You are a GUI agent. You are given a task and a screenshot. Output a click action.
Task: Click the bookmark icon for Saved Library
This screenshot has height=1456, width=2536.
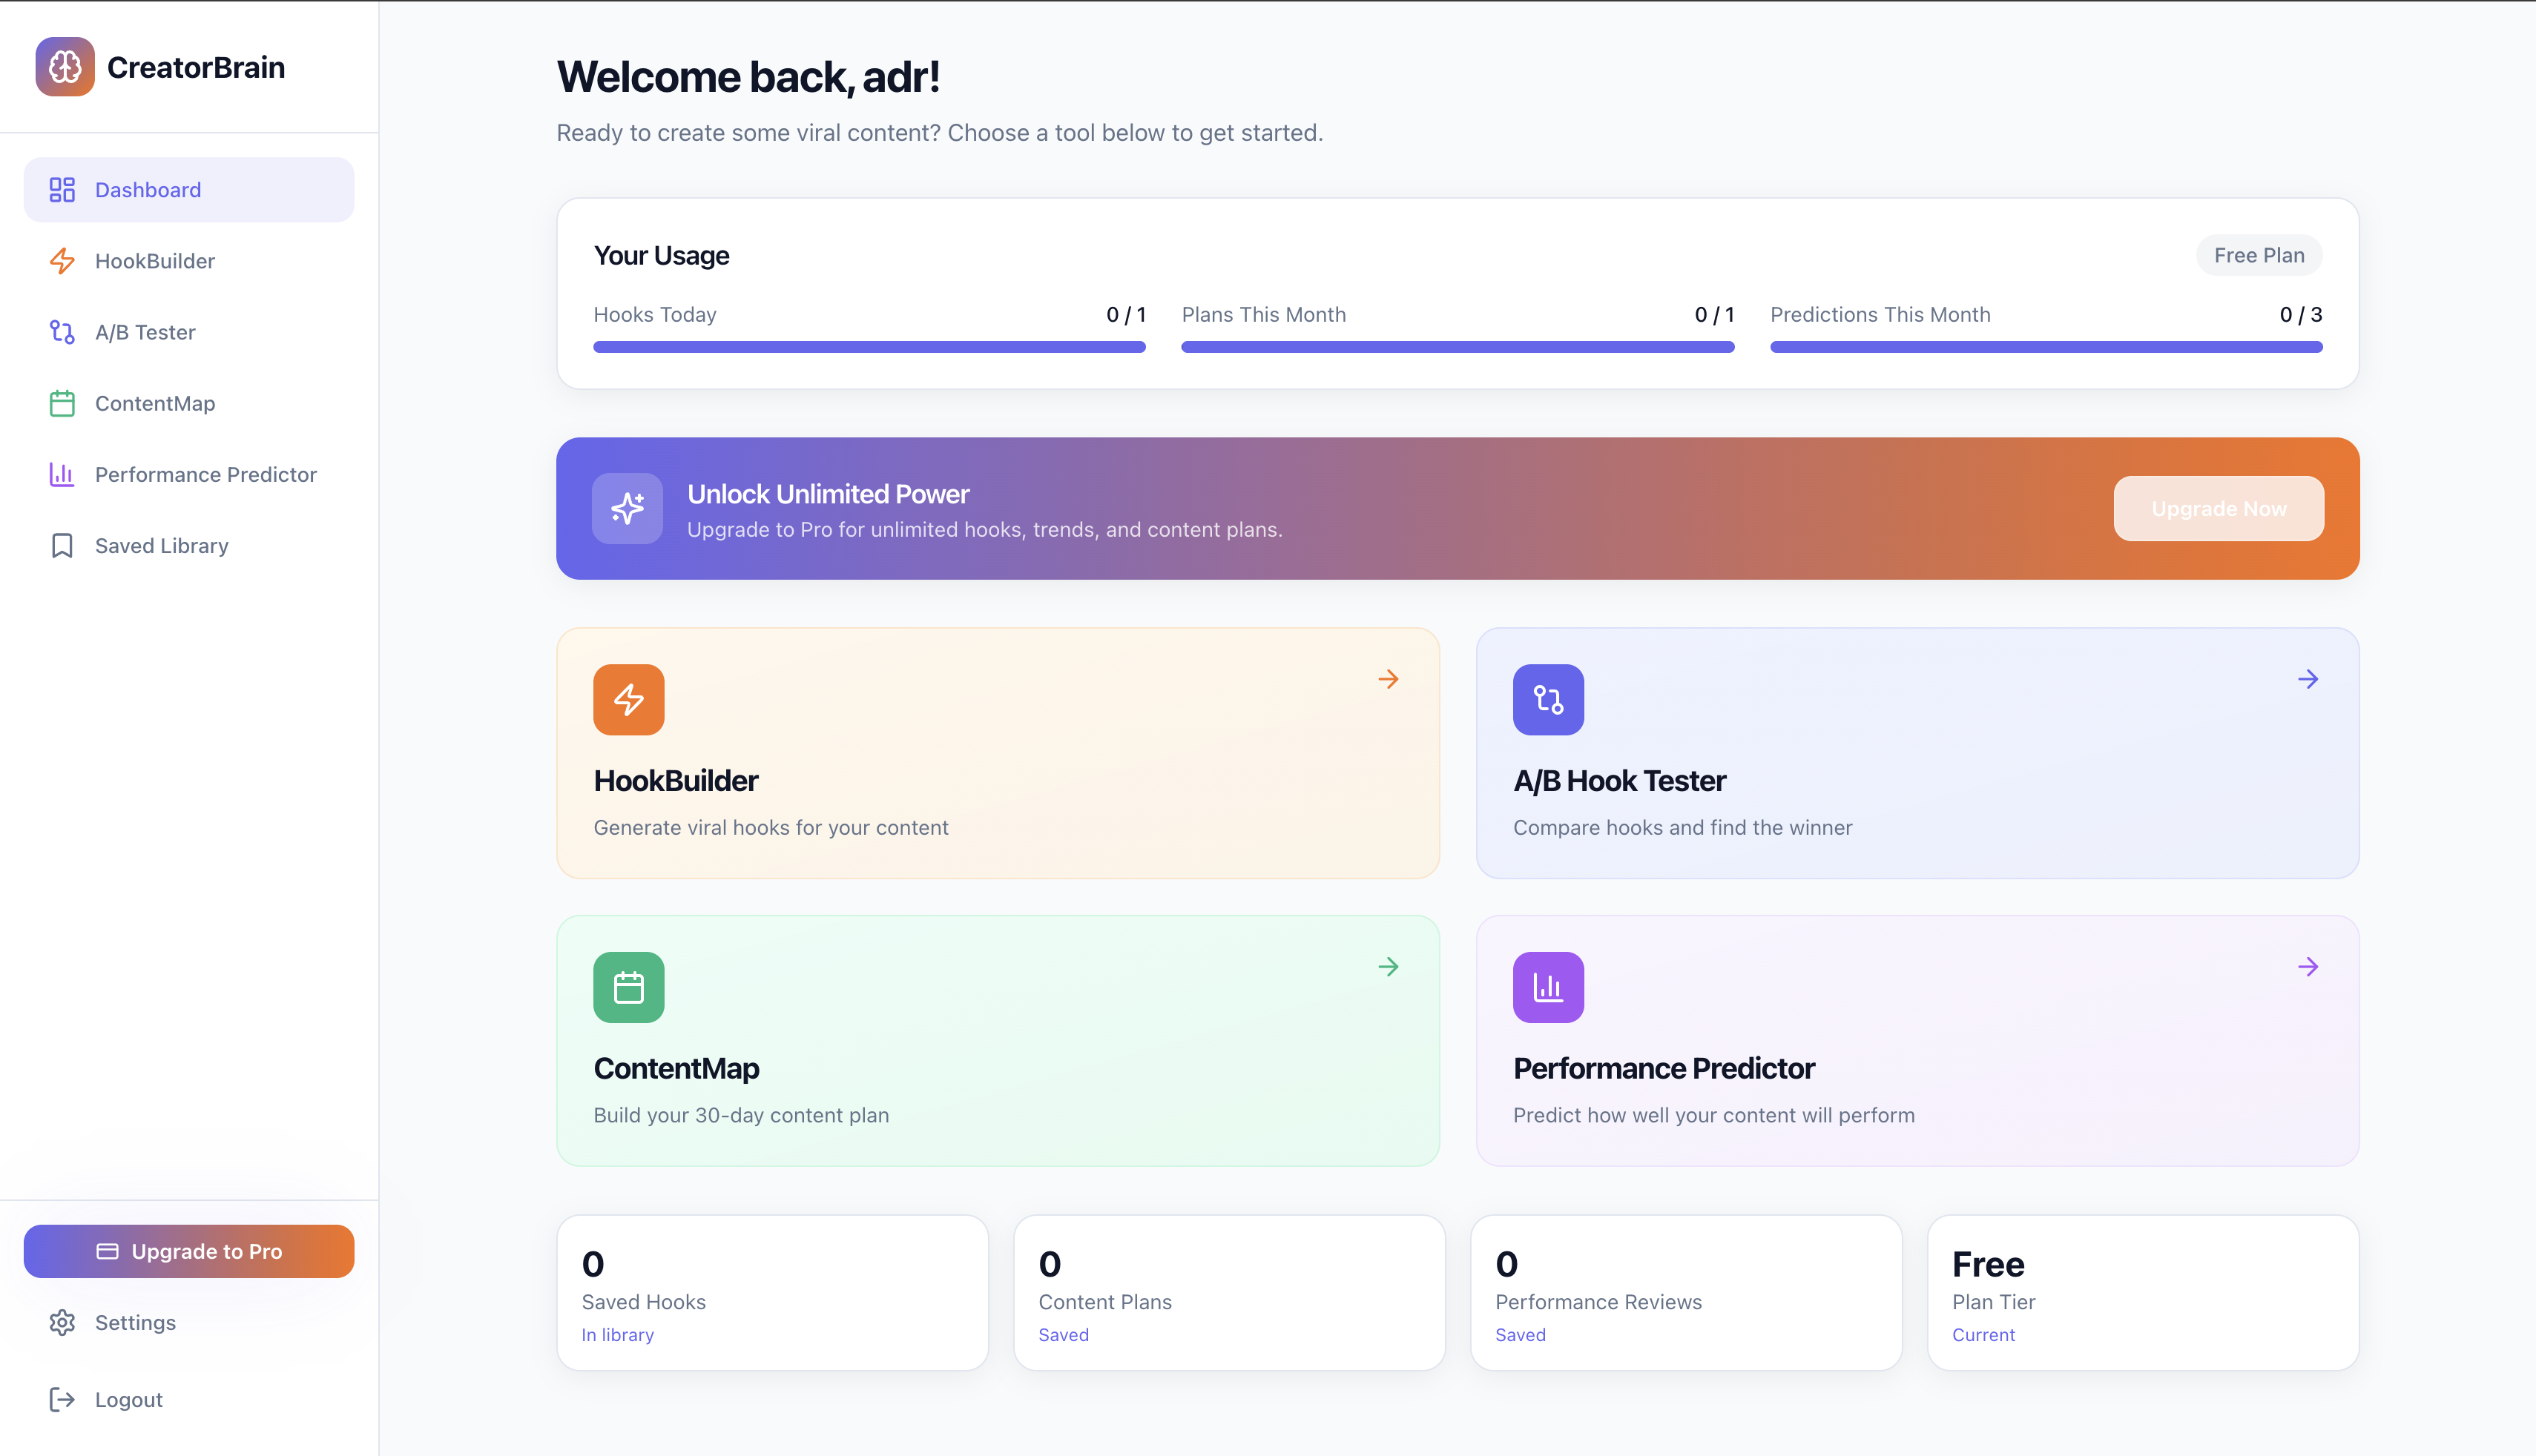point(62,545)
